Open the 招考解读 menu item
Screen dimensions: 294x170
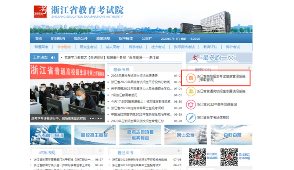(126, 39)
